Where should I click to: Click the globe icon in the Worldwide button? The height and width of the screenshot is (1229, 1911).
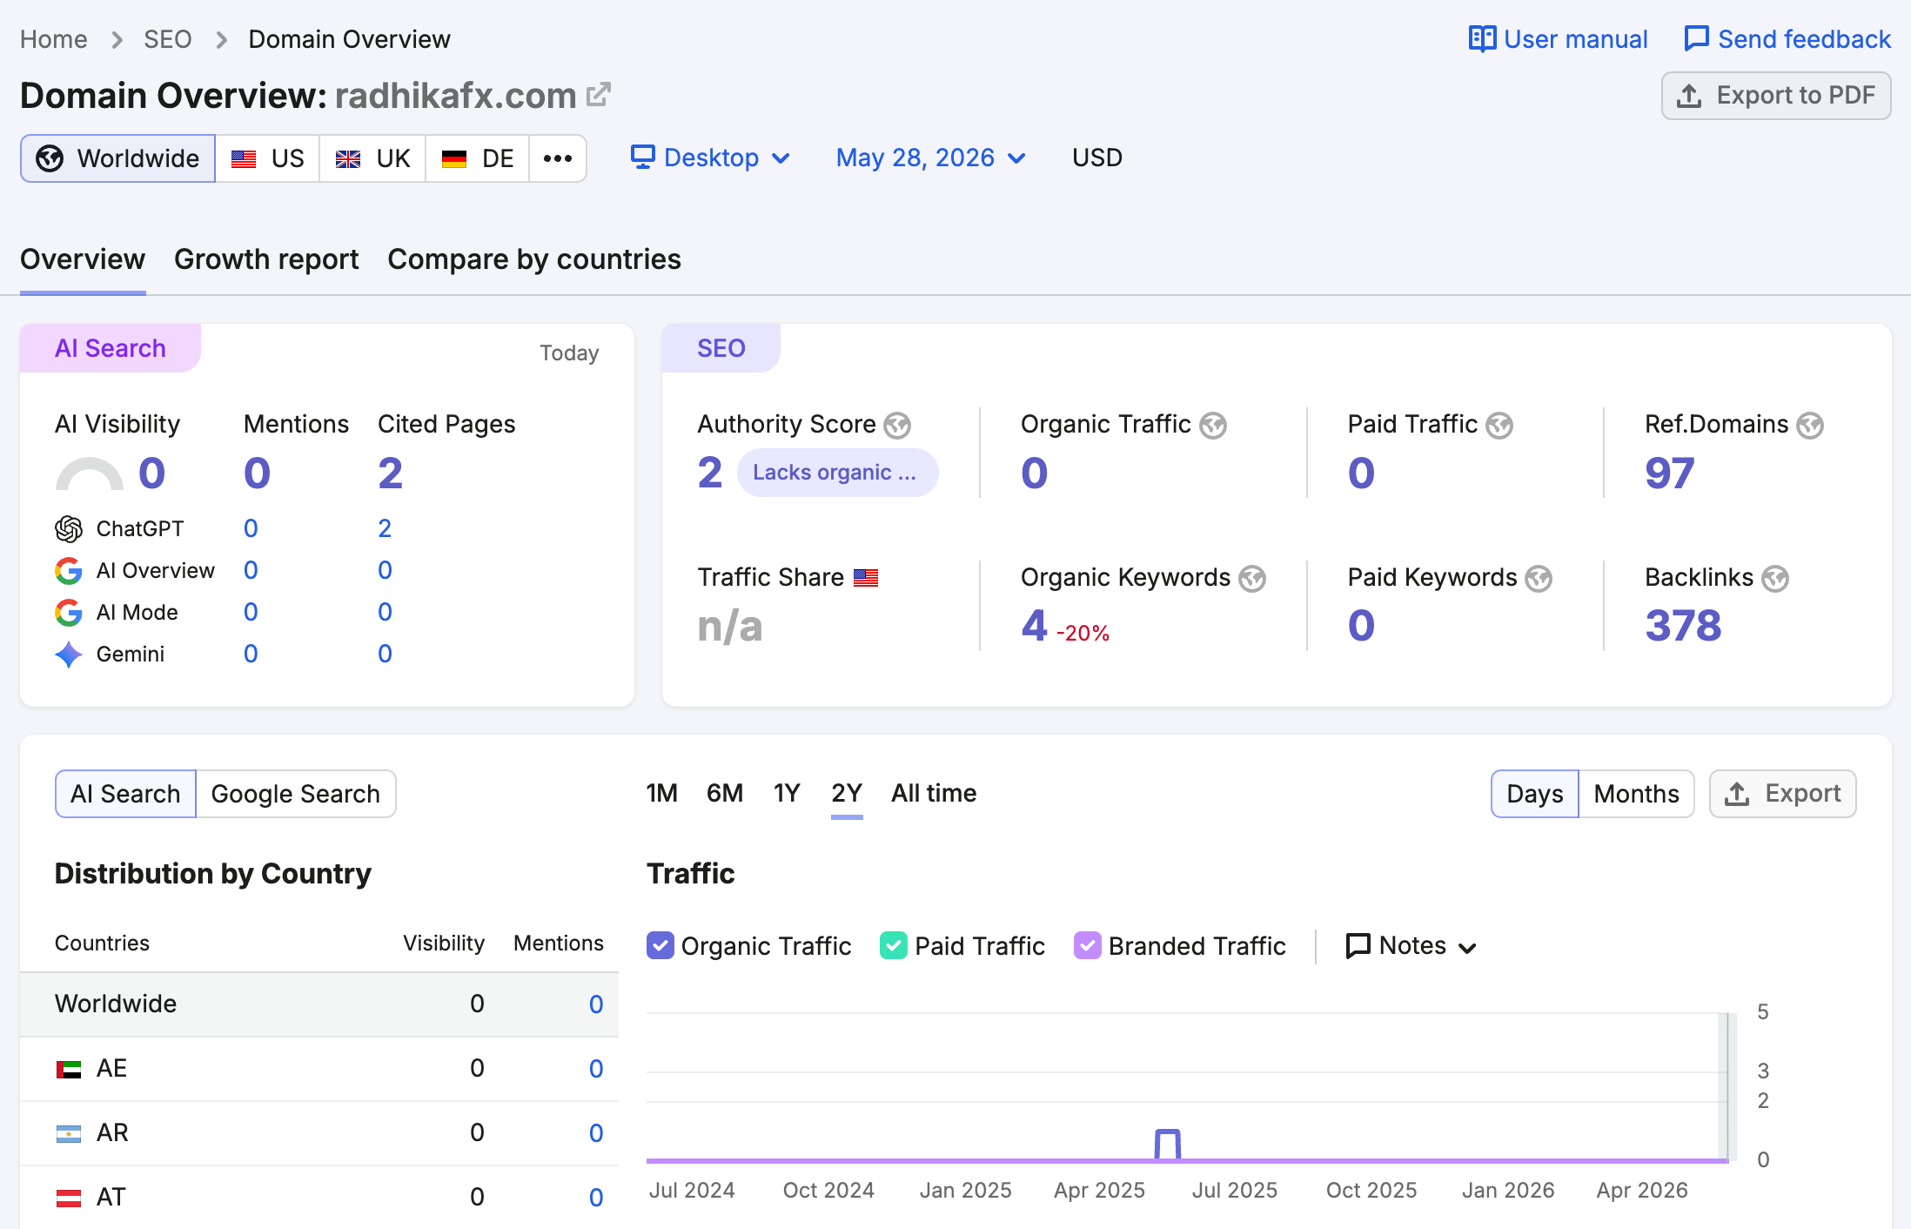[50, 158]
